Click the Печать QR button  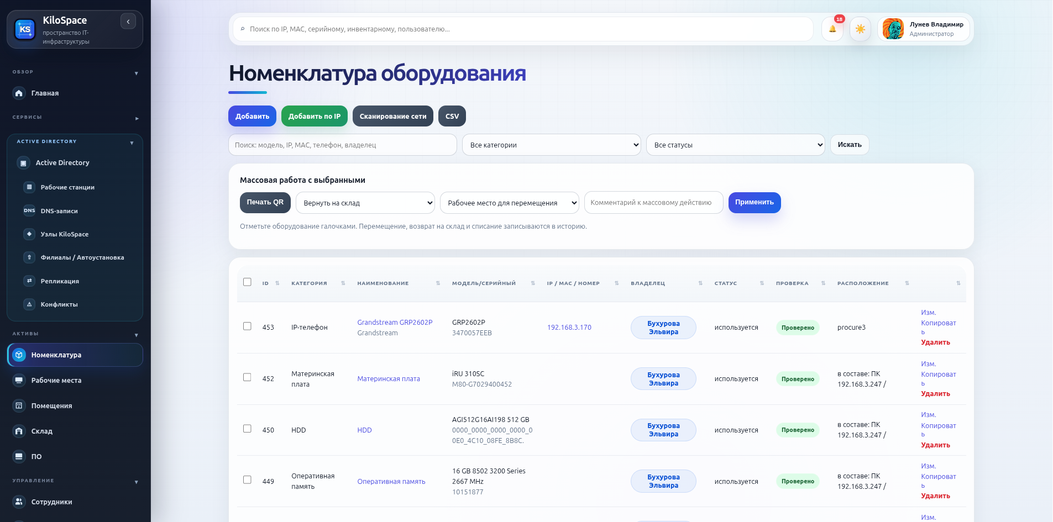(265, 202)
